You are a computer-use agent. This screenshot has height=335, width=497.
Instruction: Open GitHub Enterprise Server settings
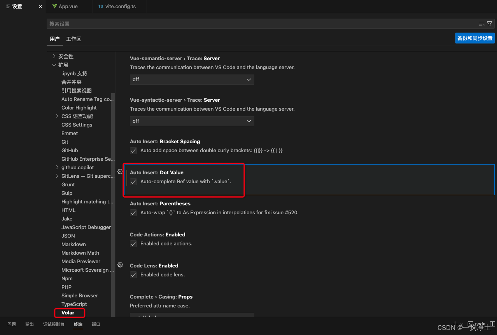coord(88,159)
